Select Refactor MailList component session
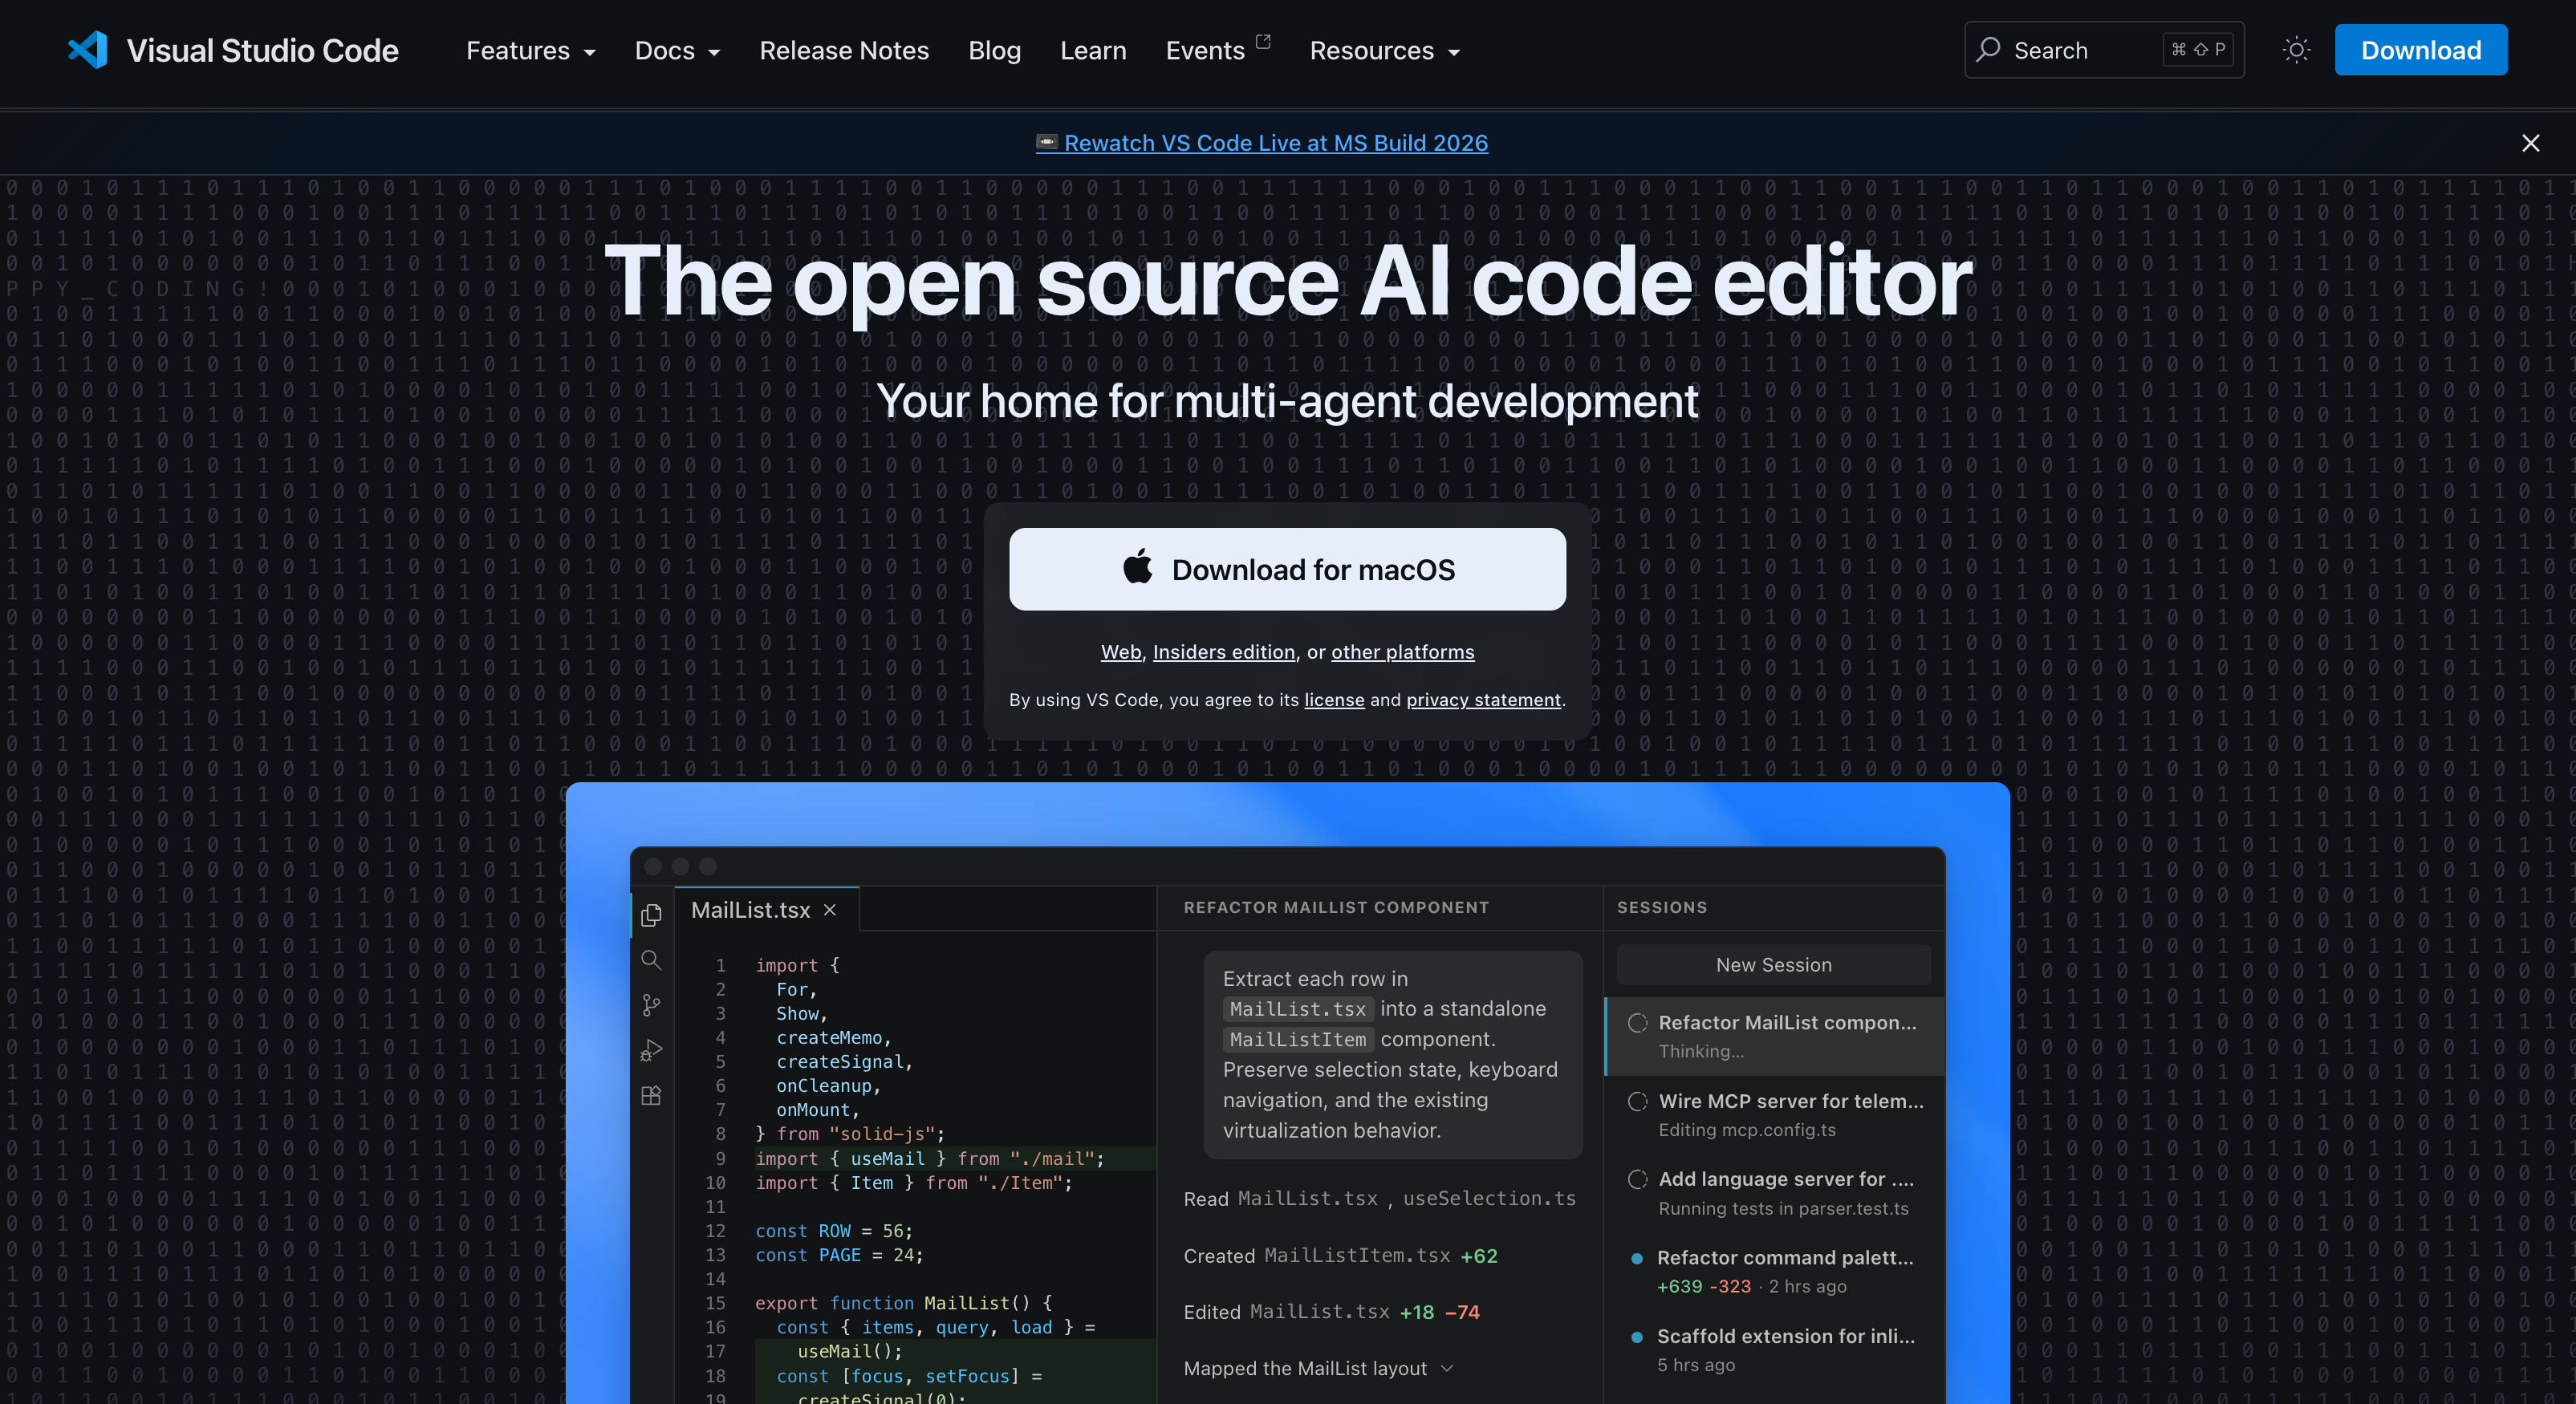Image resolution: width=2576 pixels, height=1404 pixels. (1774, 1036)
